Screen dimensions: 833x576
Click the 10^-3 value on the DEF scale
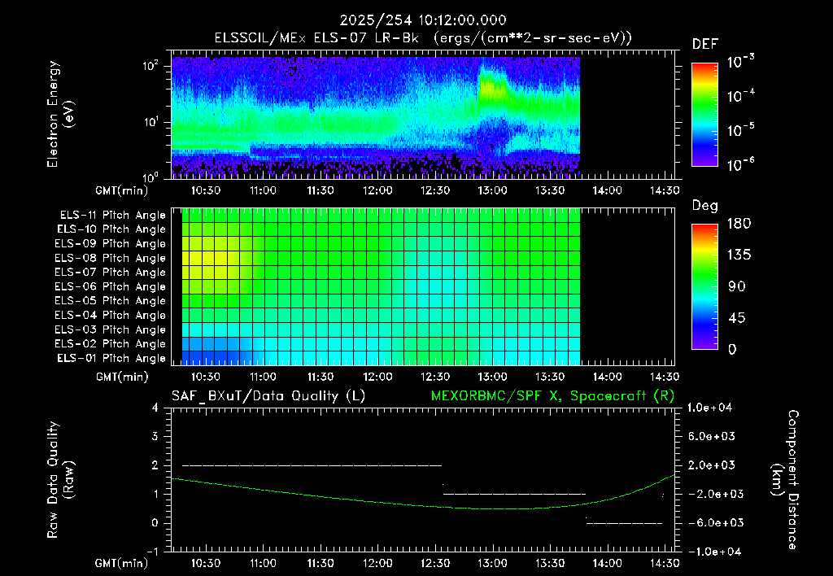(740, 62)
